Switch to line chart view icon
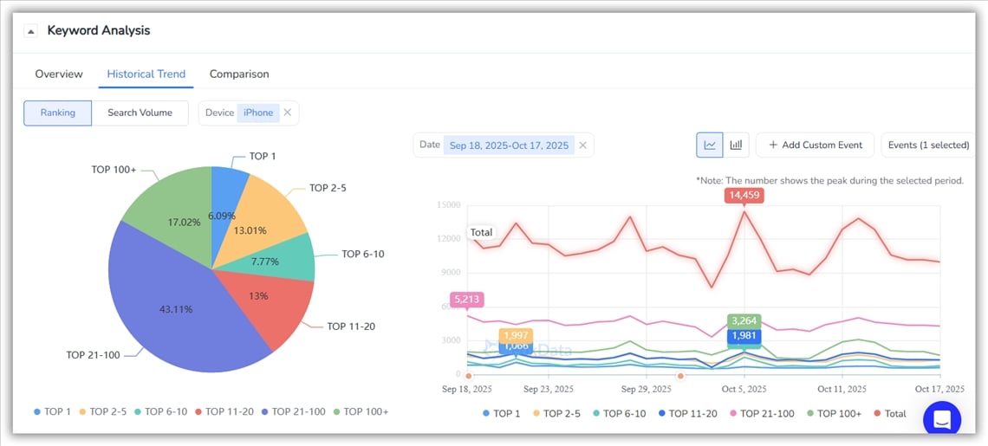 point(710,145)
